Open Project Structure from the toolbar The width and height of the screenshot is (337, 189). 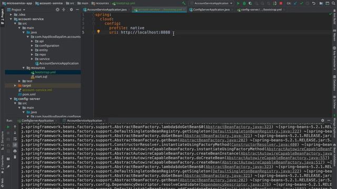click(x=321, y=4)
